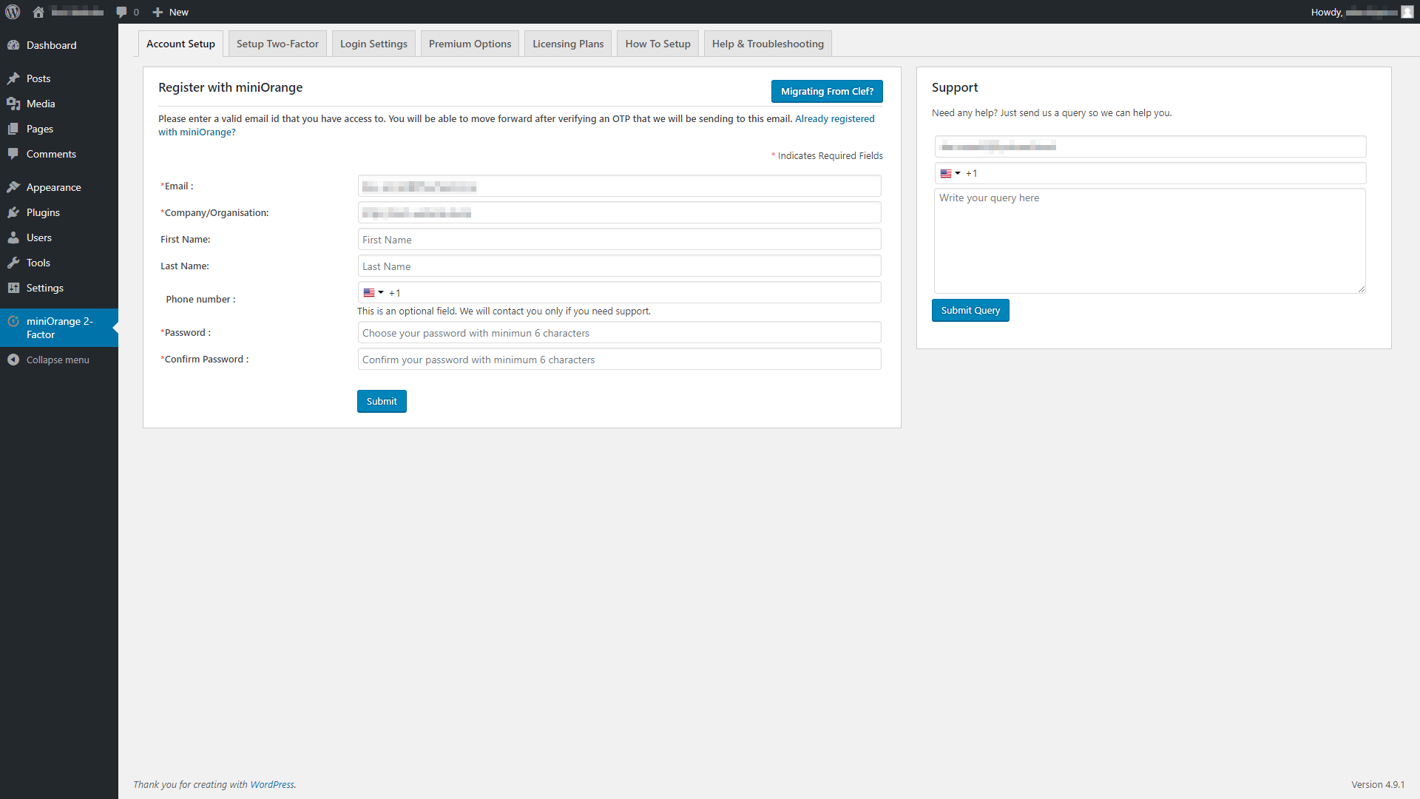The image size is (1420, 799).
Task: Open the country flag dropdown for Phone number
Action: [x=373, y=293]
